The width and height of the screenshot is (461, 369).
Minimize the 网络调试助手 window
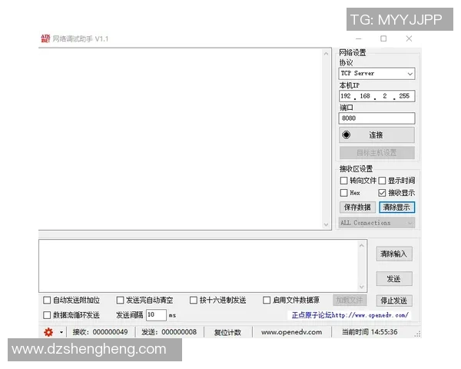pyautogui.click(x=358, y=38)
